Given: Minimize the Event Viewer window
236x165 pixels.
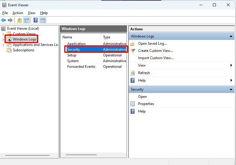Looking at the screenshot, I should pos(201,5).
